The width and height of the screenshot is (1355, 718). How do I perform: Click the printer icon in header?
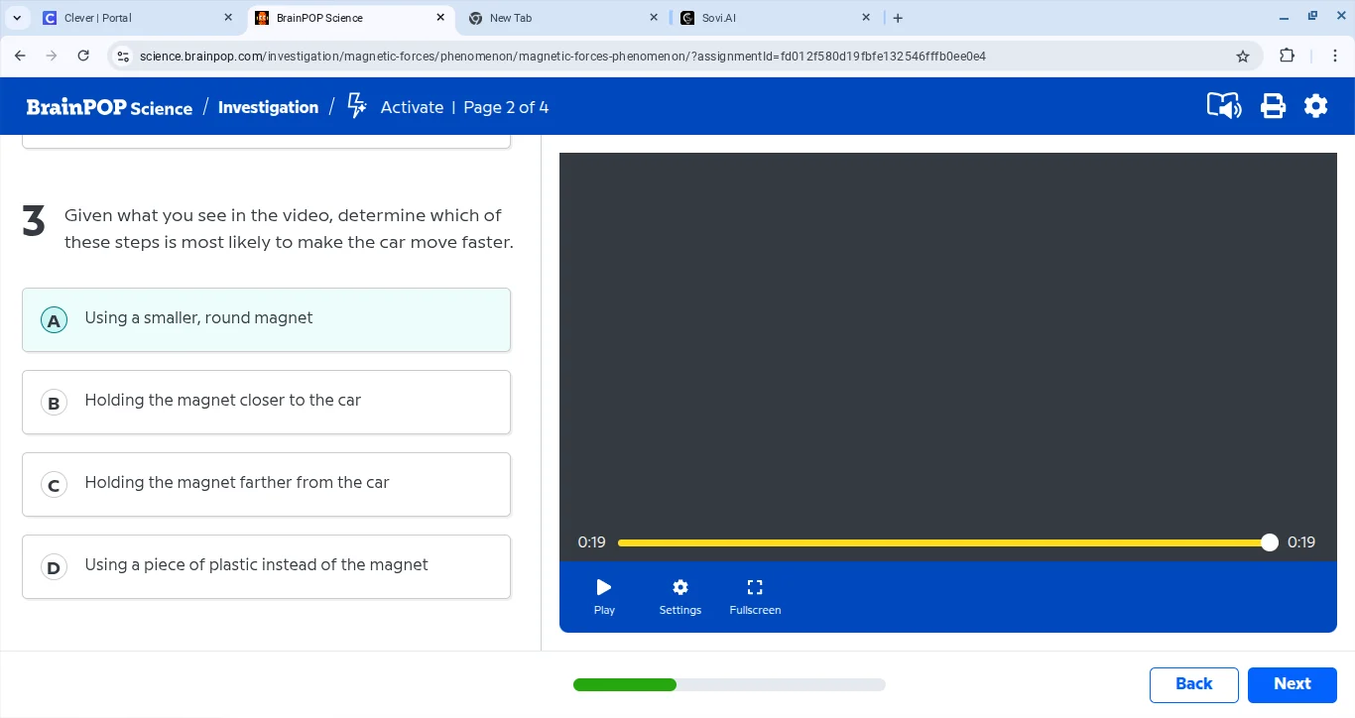coord(1273,106)
